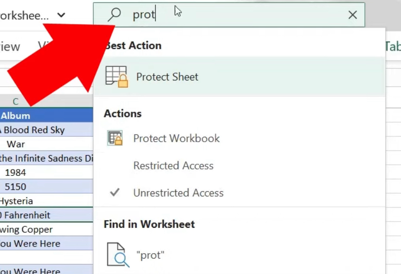
Task: Select the "wing Copper" cell
Action: click(x=46, y=229)
